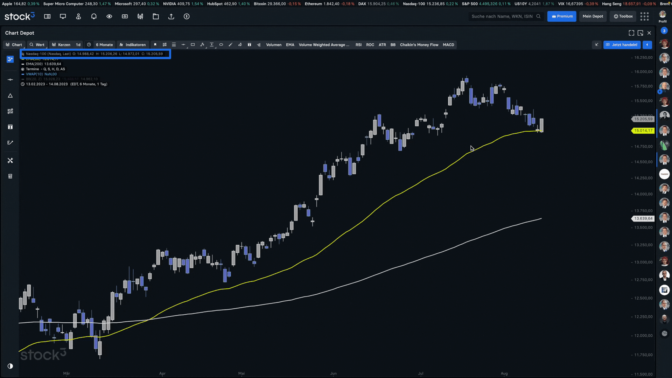Select the text box tool in chart toolbar
672x378 pixels.
click(249, 45)
